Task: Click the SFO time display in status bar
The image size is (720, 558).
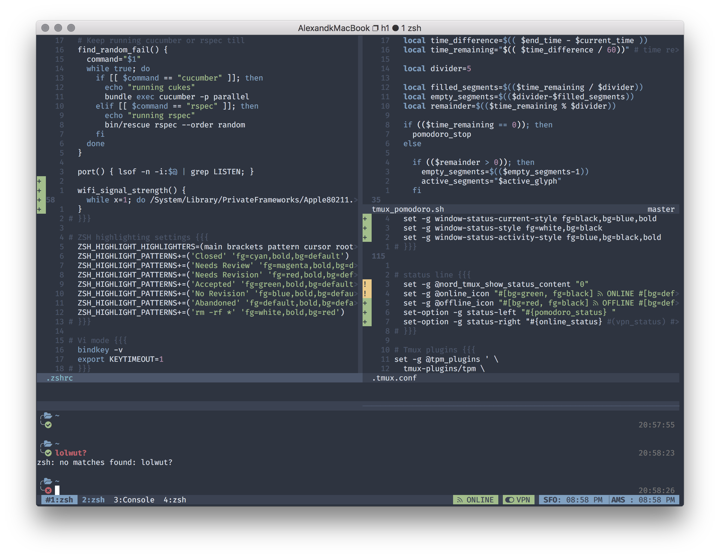Action: (x=573, y=500)
